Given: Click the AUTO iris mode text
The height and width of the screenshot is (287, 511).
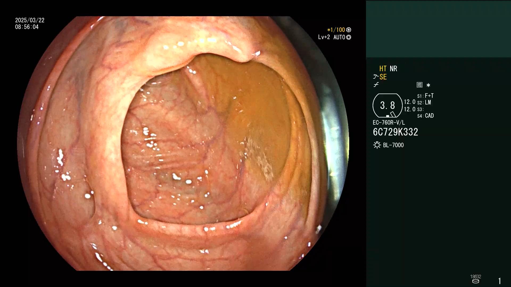Looking at the screenshot, I should click(339, 37).
